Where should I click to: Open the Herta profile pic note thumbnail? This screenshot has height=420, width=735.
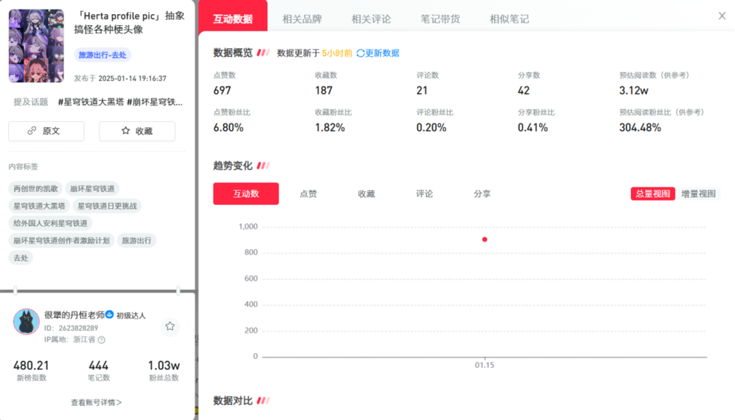(x=36, y=46)
